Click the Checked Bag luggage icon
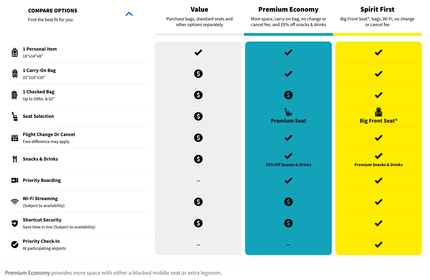This screenshot has width=430, height=280. (15, 95)
